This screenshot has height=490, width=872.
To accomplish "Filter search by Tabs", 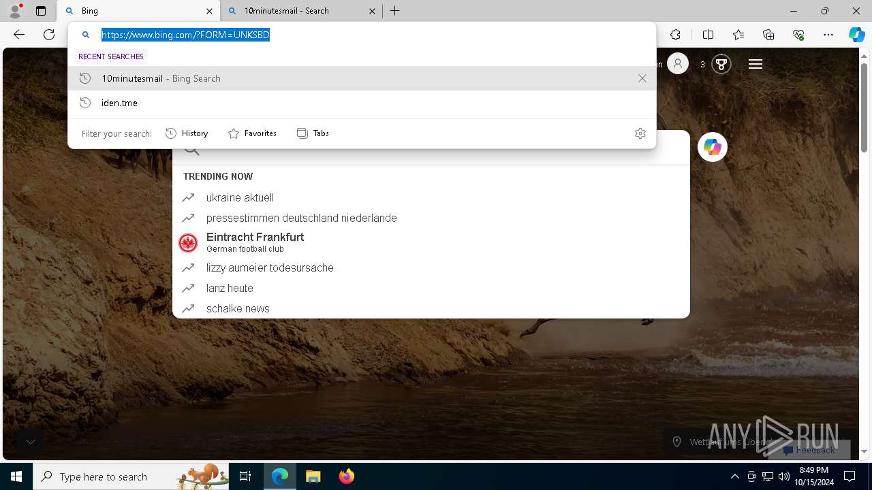I will point(313,133).
